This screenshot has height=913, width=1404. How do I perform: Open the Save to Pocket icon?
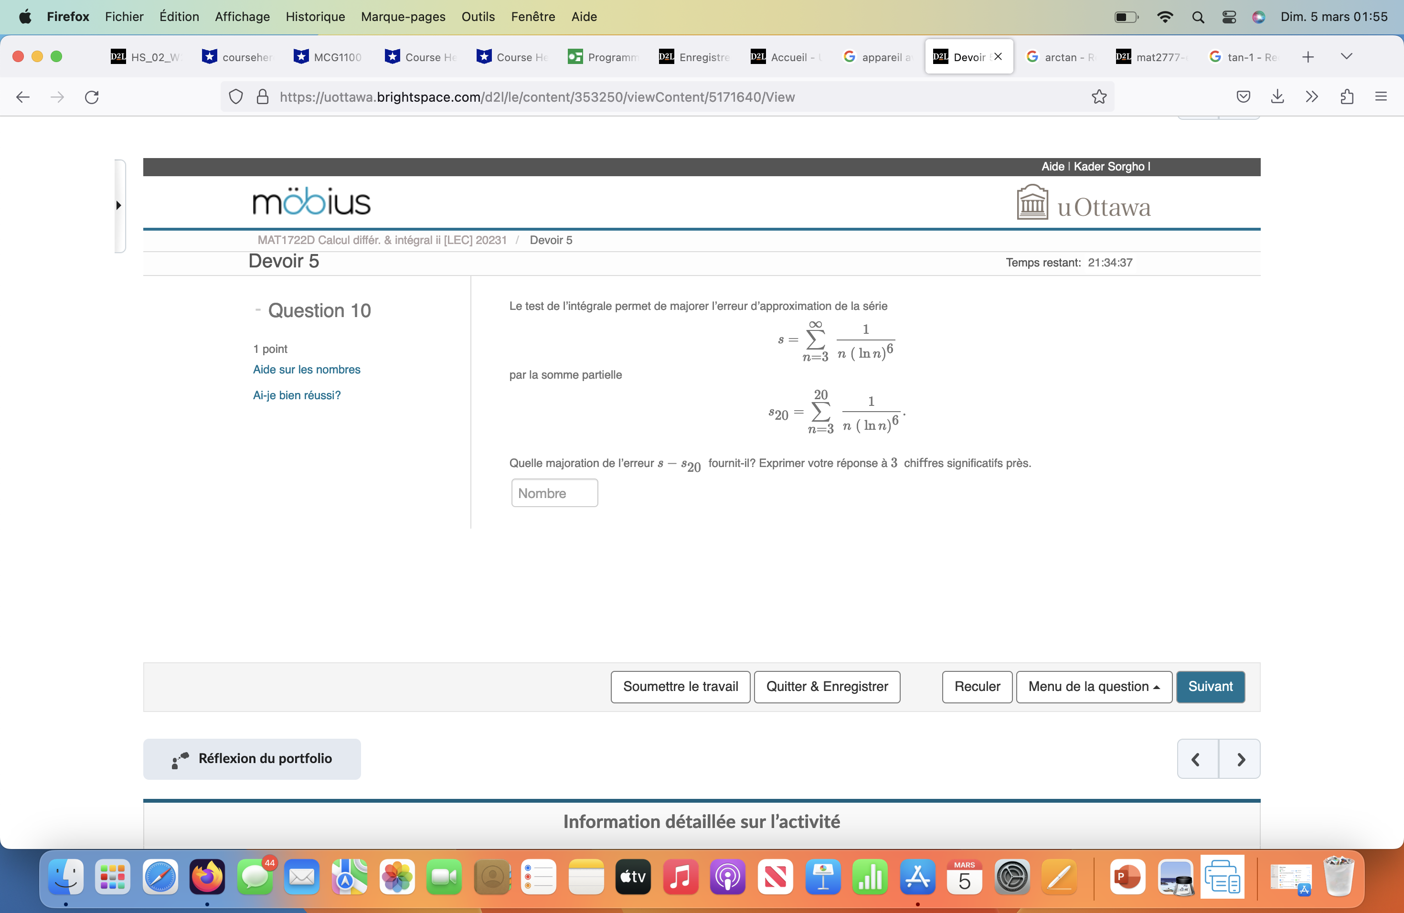pyautogui.click(x=1243, y=97)
